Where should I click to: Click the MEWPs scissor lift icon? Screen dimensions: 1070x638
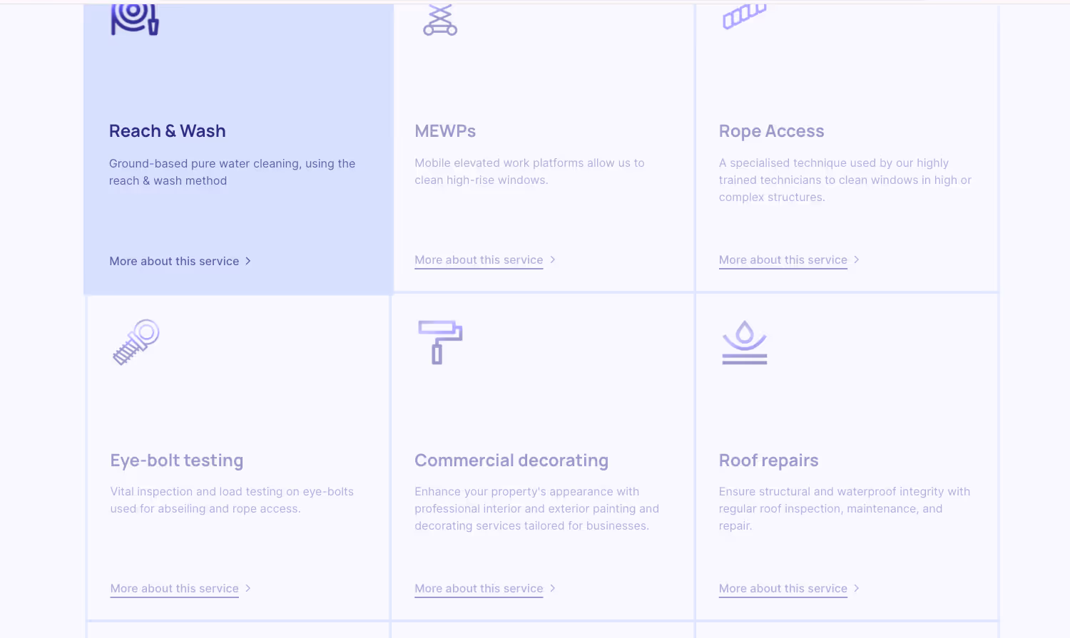[440, 20]
